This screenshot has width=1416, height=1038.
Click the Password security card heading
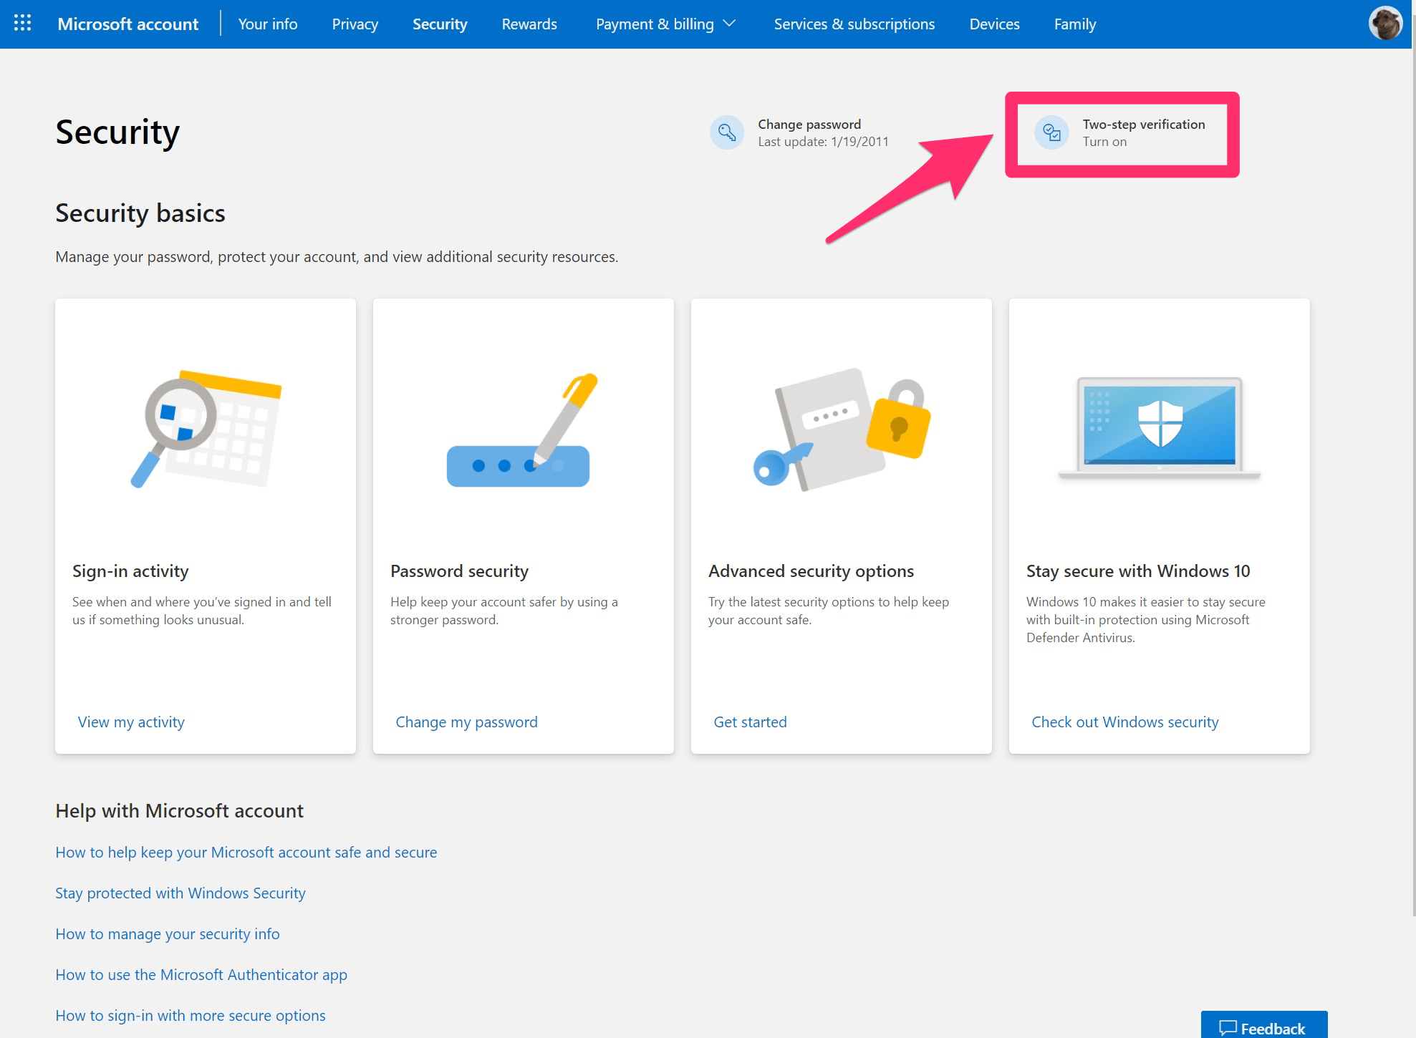(x=459, y=571)
